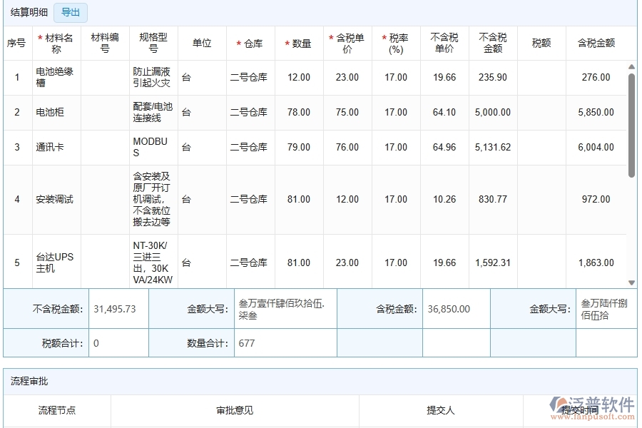Image resolution: width=642 pixels, height=428 pixels.
Task: Click the 税率(%) column header
Action: [x=397, y=42]
